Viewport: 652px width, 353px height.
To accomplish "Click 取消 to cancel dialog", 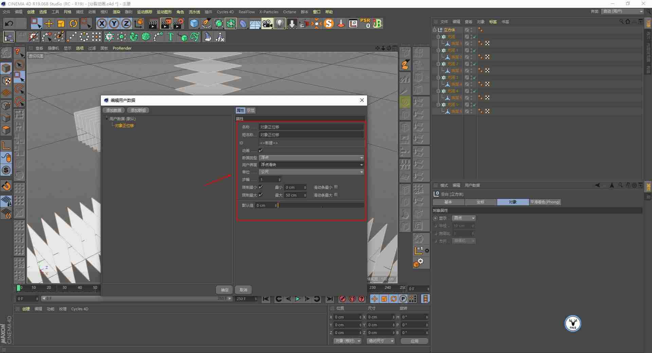I will tap(243, 290).
